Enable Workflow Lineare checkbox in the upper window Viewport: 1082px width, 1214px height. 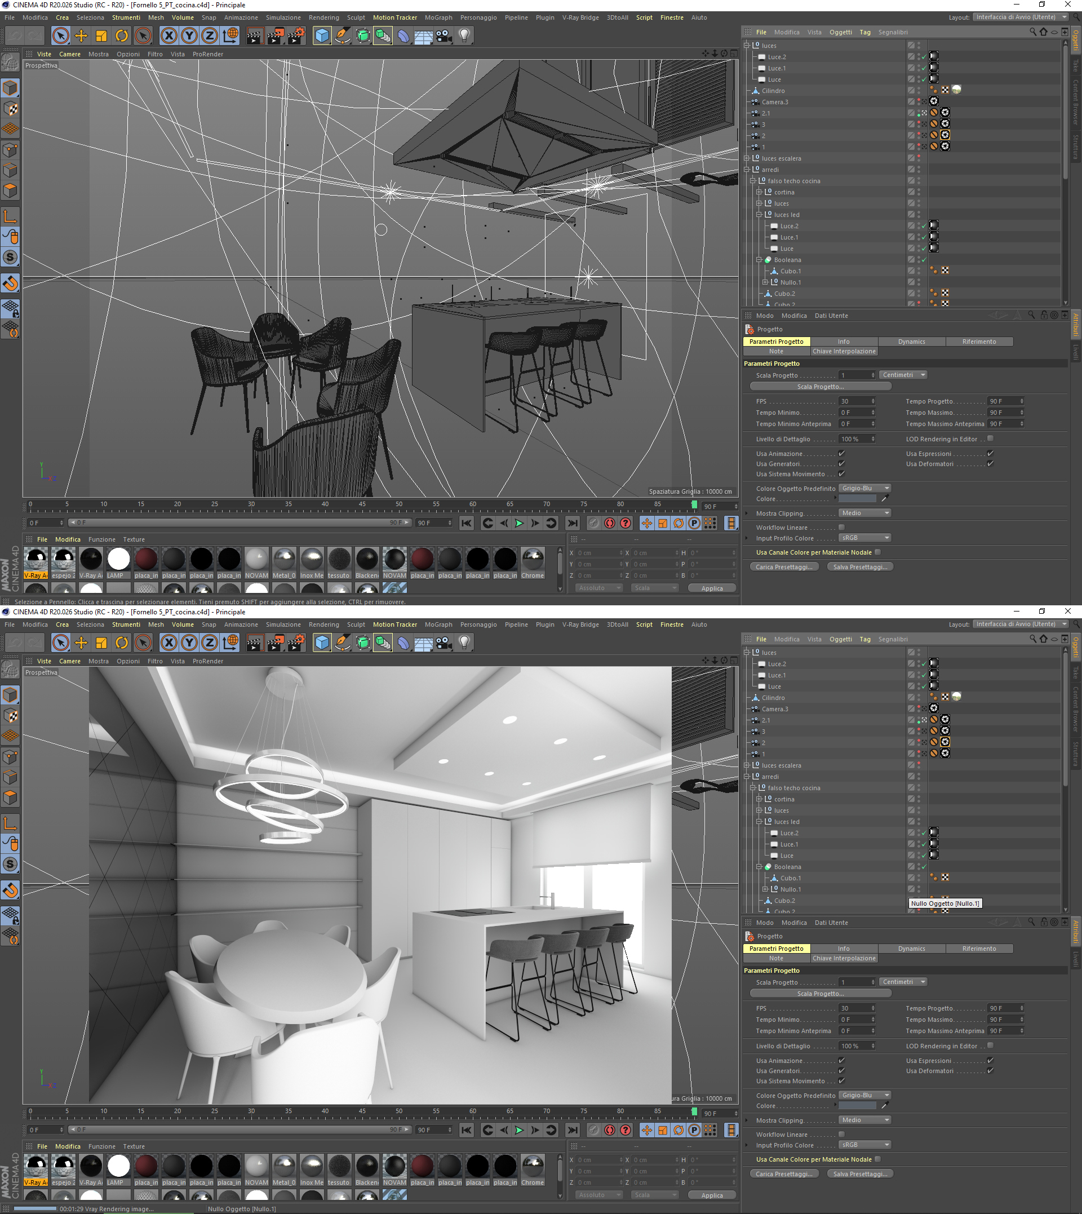(x=841, y=528)
